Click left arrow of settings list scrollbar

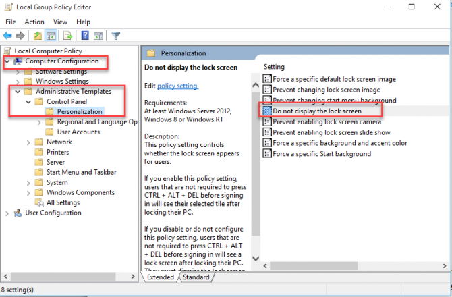265,266
